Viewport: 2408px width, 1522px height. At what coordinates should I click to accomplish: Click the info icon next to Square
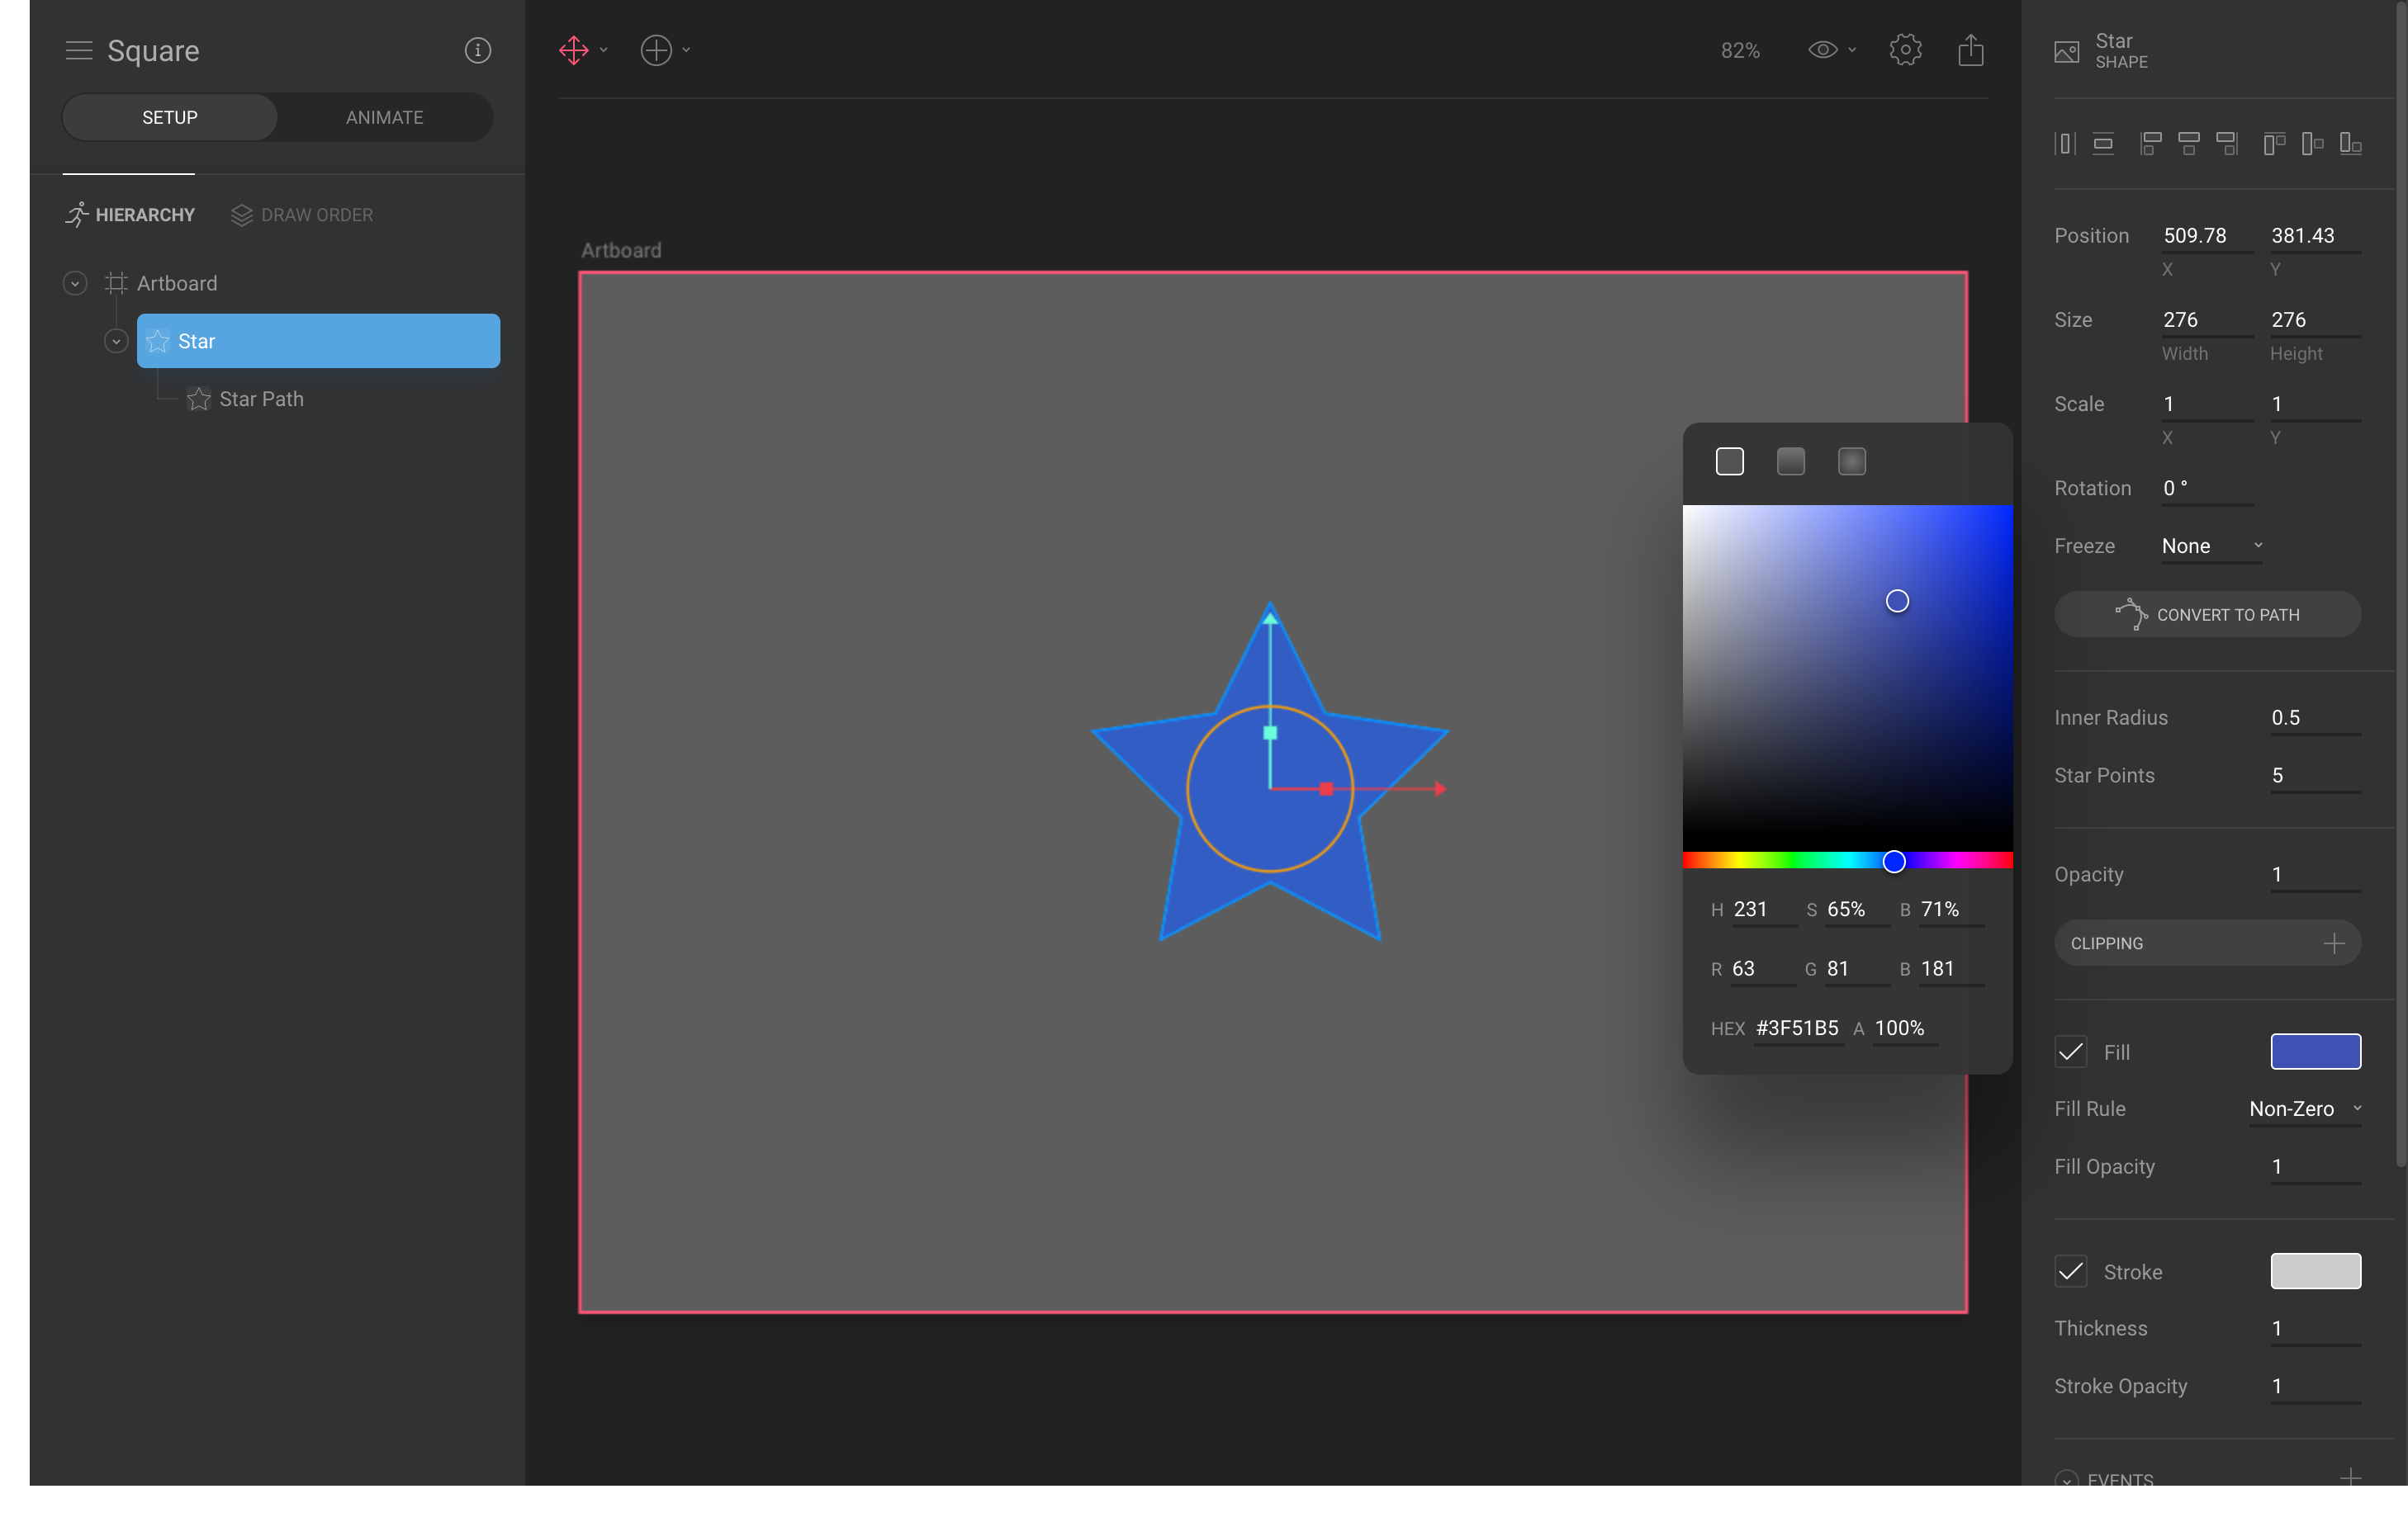pos(477,50)
